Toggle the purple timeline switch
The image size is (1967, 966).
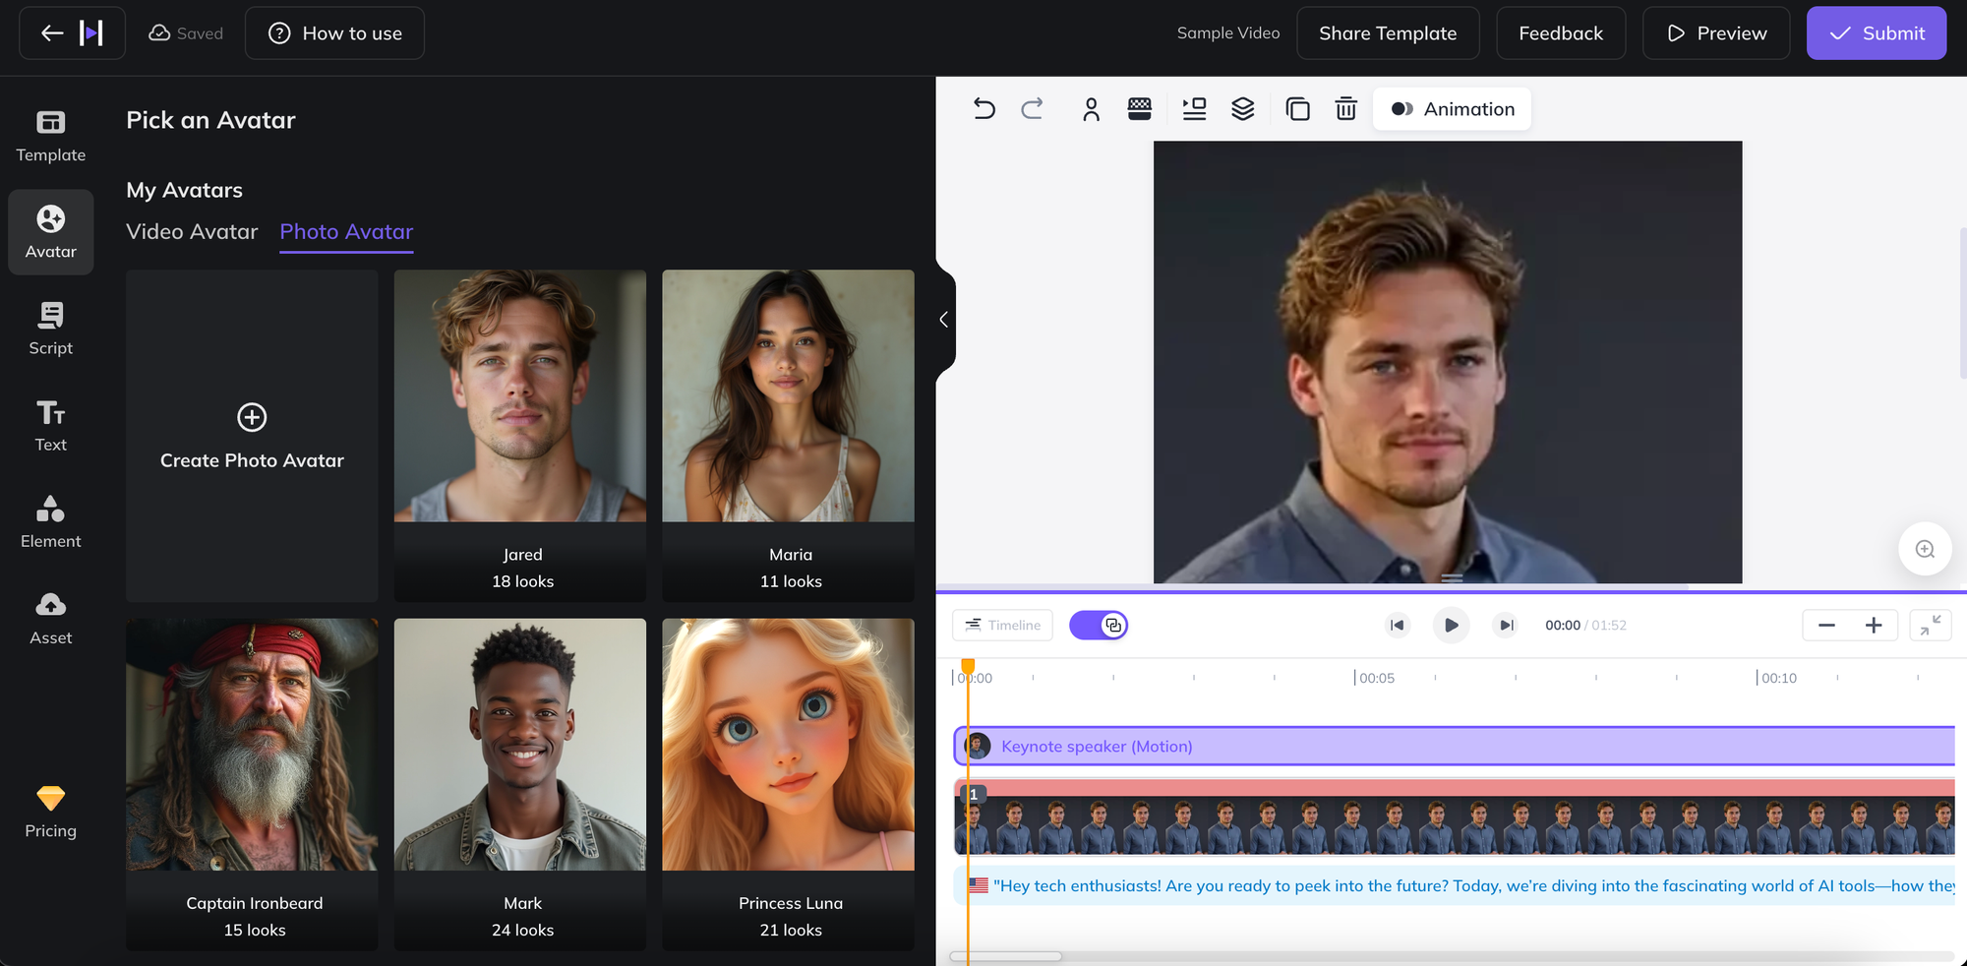pos(1099,626)
